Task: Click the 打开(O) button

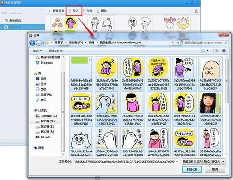Action: tap(192, 169)
